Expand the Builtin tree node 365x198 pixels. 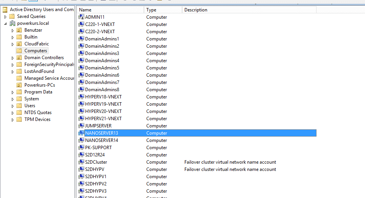pyautogui.click(x=13, y=37)
